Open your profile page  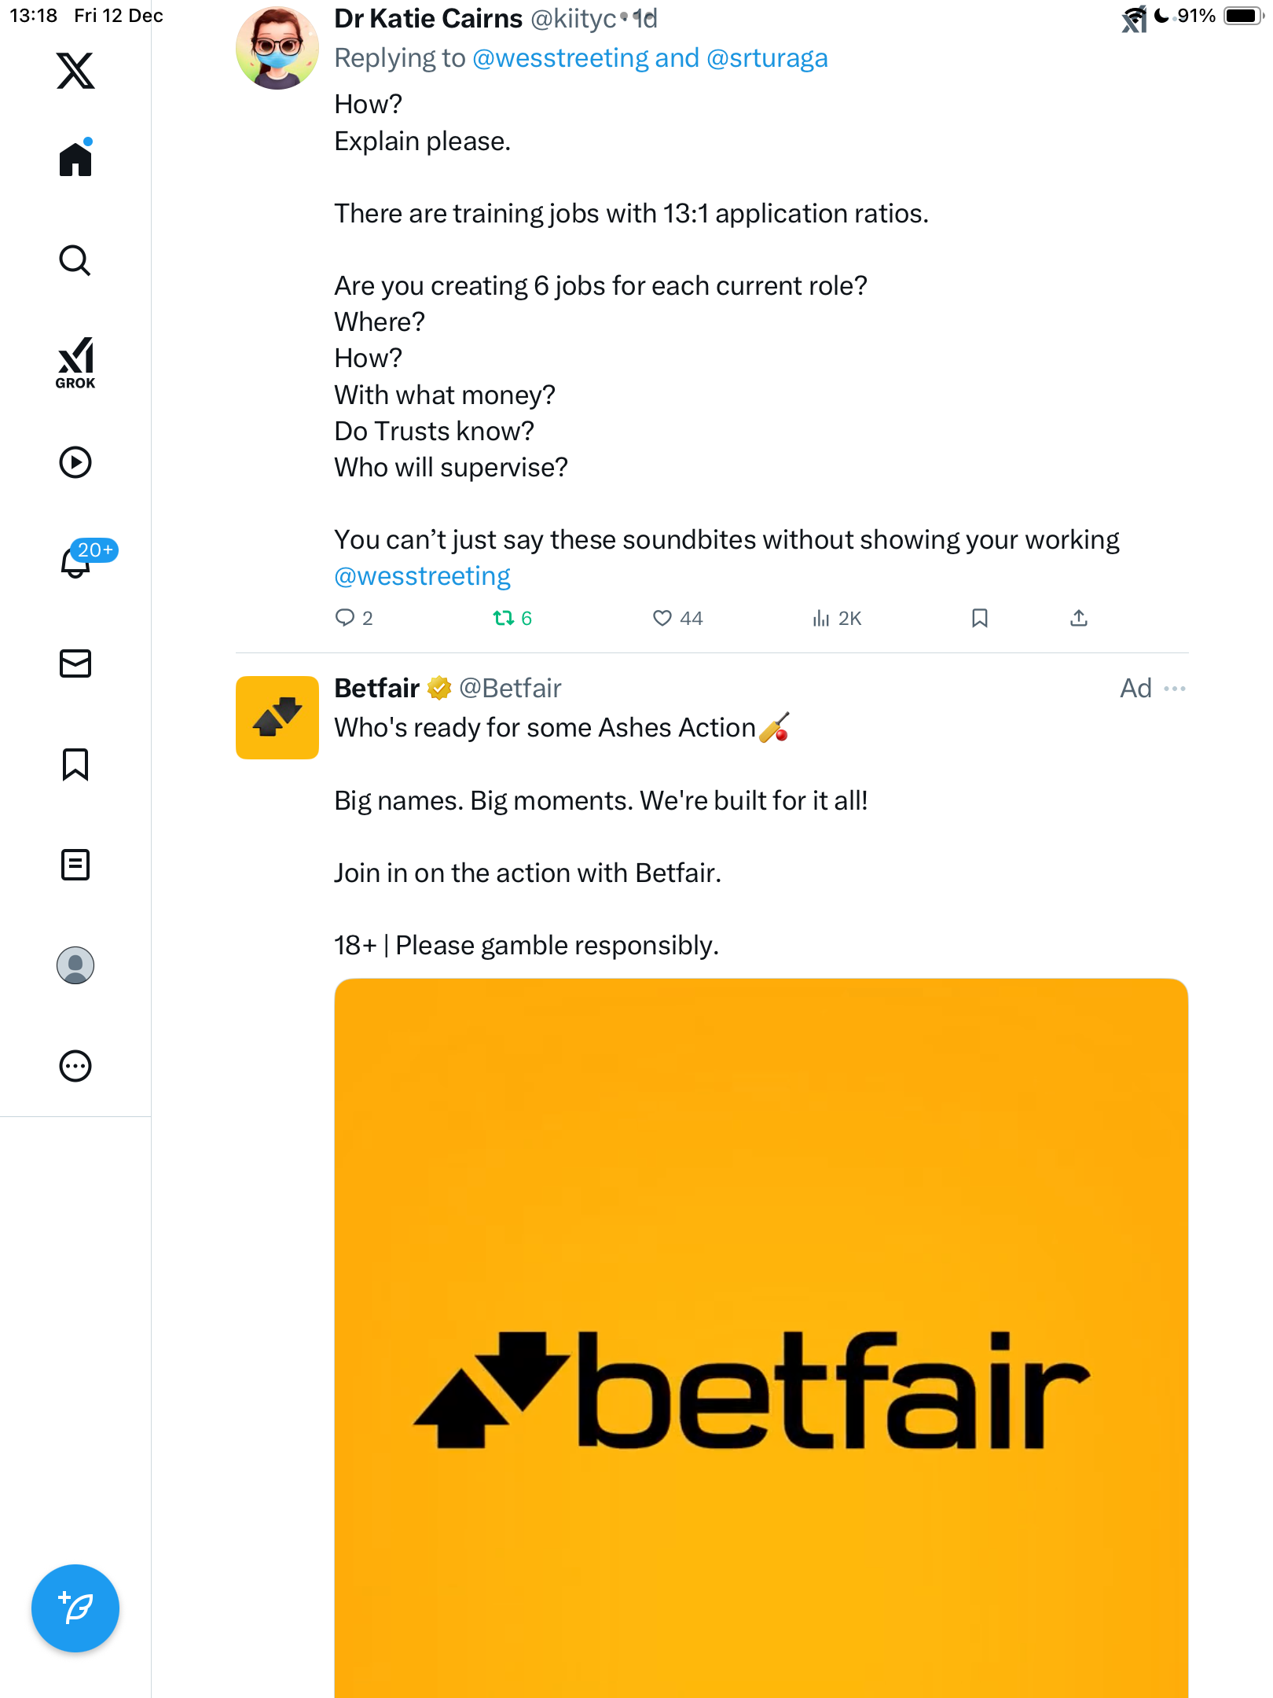75,965
